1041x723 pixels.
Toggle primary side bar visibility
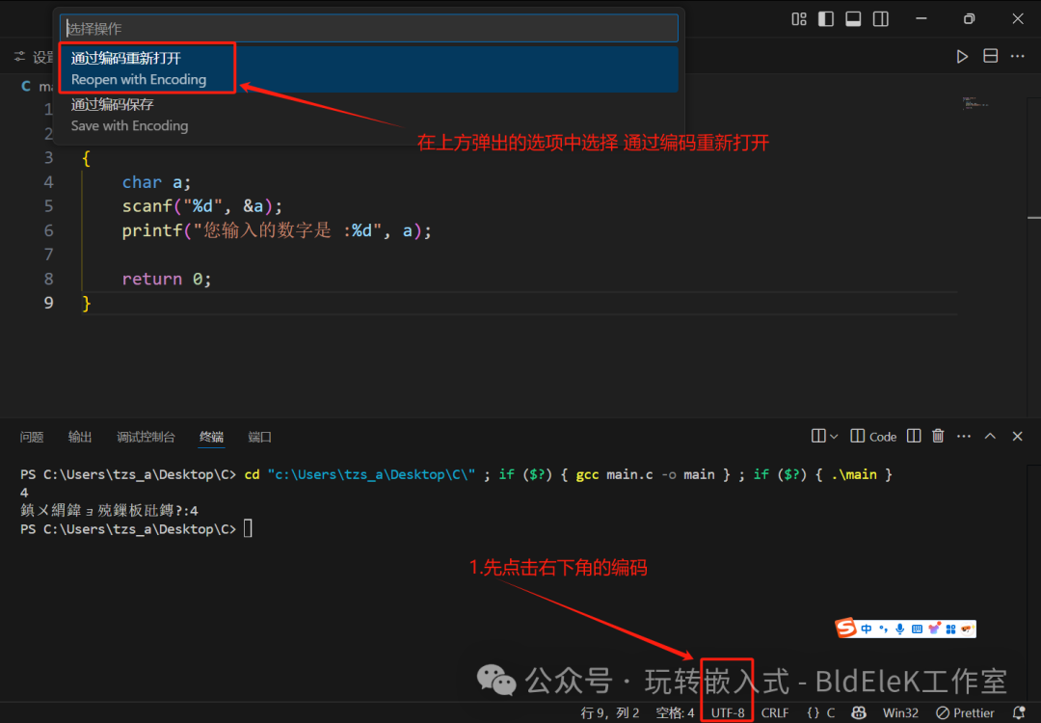826,19
